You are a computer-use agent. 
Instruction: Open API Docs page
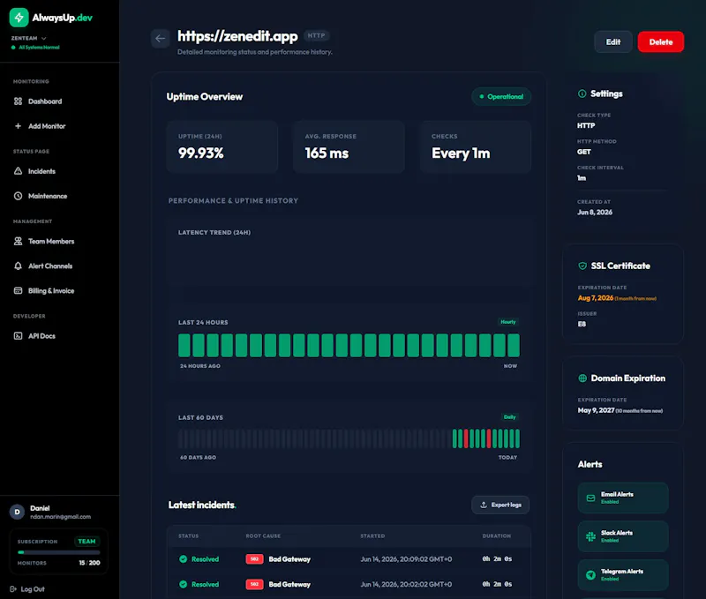[41, 336]
